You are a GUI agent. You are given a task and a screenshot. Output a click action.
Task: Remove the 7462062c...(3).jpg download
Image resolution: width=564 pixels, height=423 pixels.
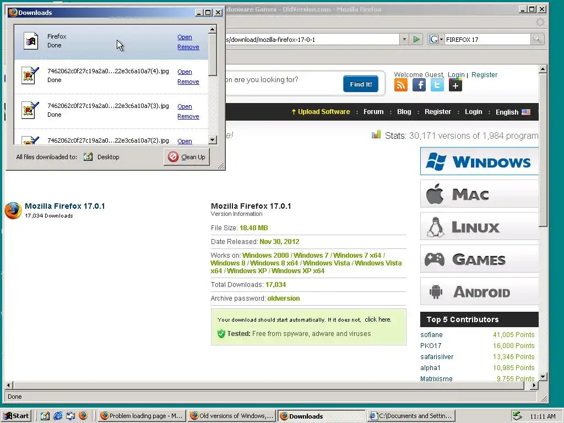click(188, 117)
